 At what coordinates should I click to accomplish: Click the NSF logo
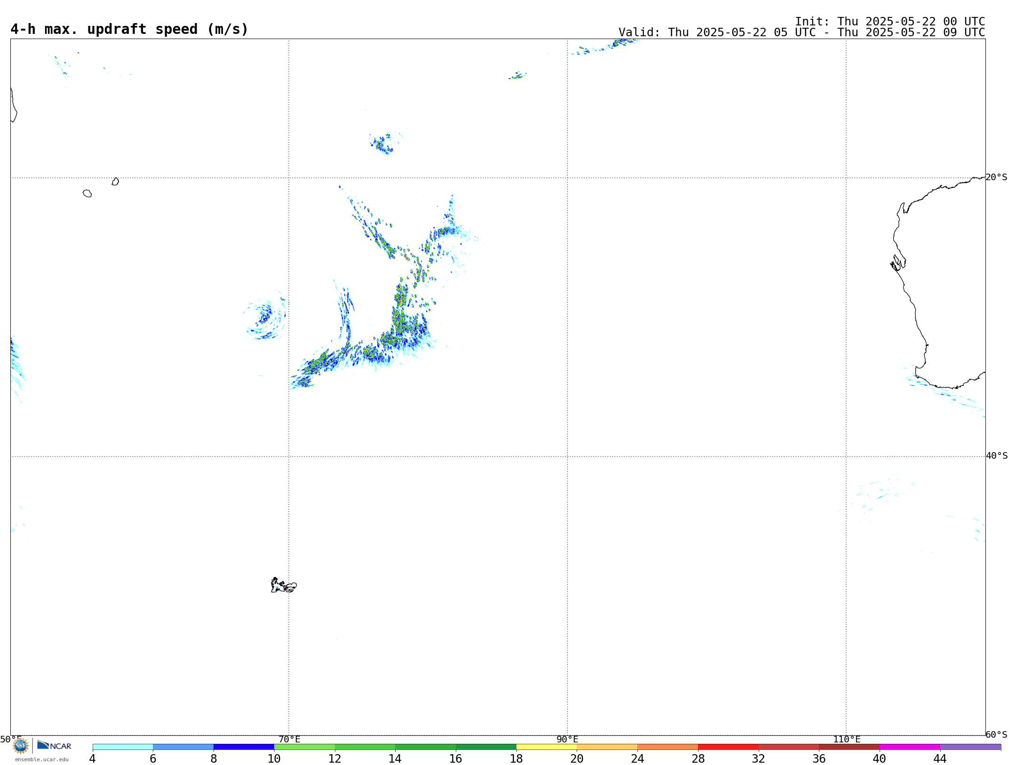pos(21,746)
